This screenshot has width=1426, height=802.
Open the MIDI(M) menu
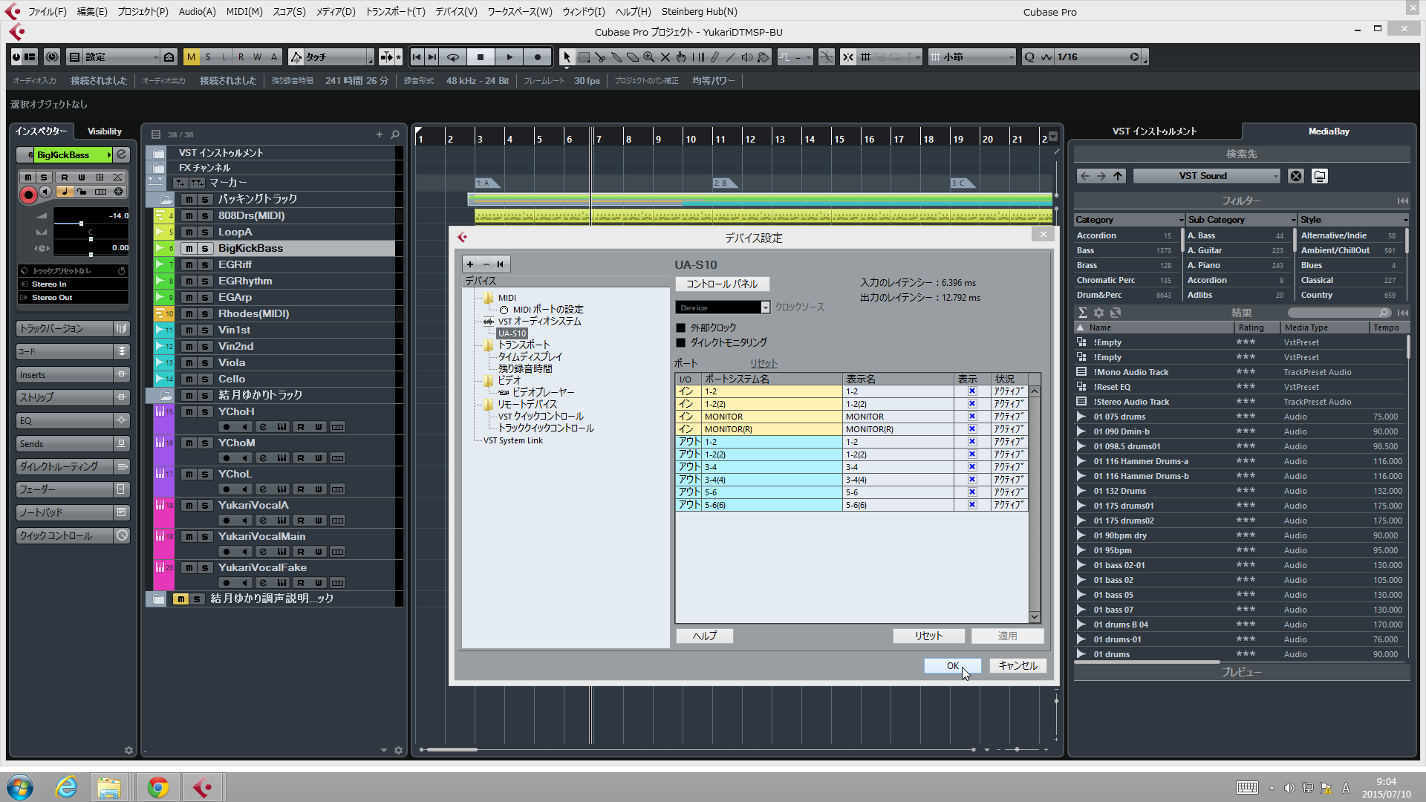pos(244,12)
